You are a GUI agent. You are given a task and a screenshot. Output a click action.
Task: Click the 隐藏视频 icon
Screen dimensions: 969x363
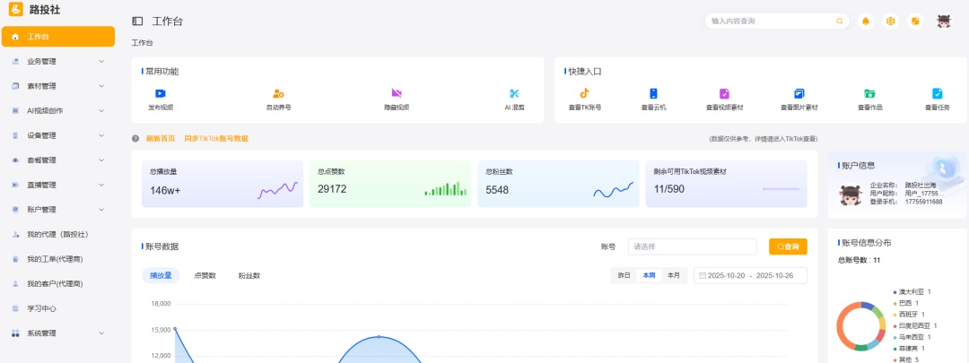(397, 93)
